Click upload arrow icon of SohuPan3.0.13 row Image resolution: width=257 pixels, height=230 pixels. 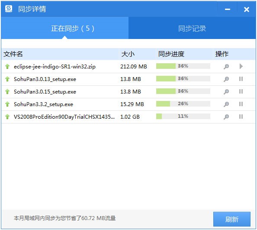[x=7, y=79]
